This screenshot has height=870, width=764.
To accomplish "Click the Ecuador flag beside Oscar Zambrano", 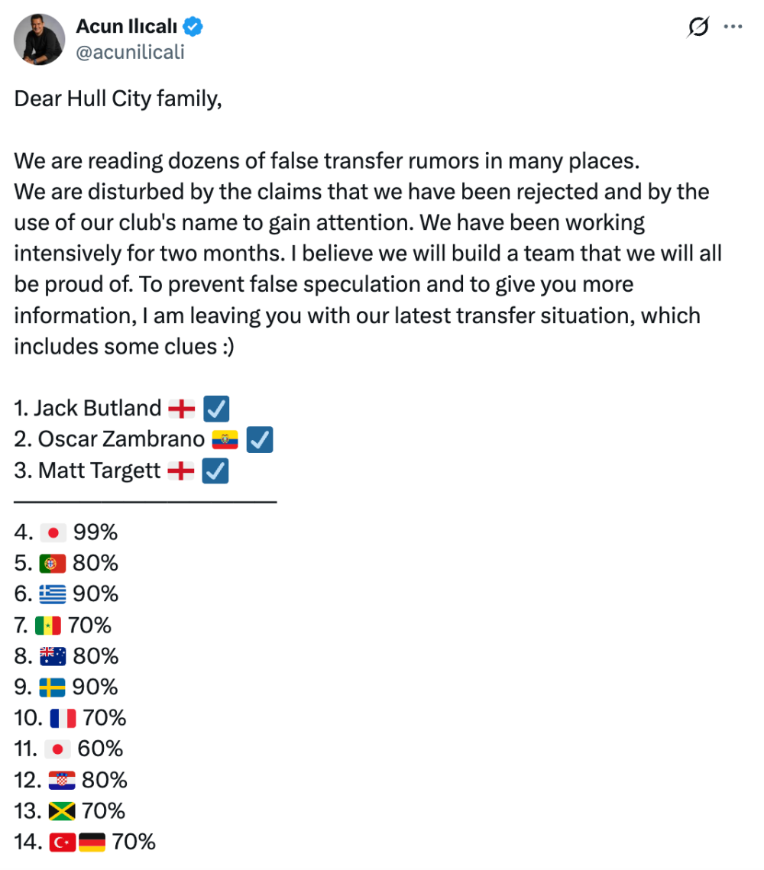I will [x=225, y=440].
